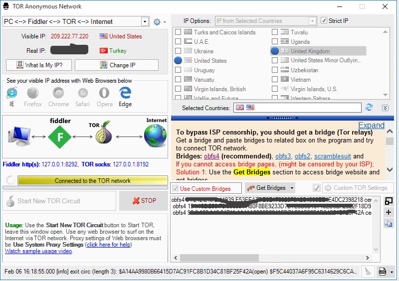
Task: Click the PC computer diagram icon
Action: pyautogui.click(x=19, y=137)
